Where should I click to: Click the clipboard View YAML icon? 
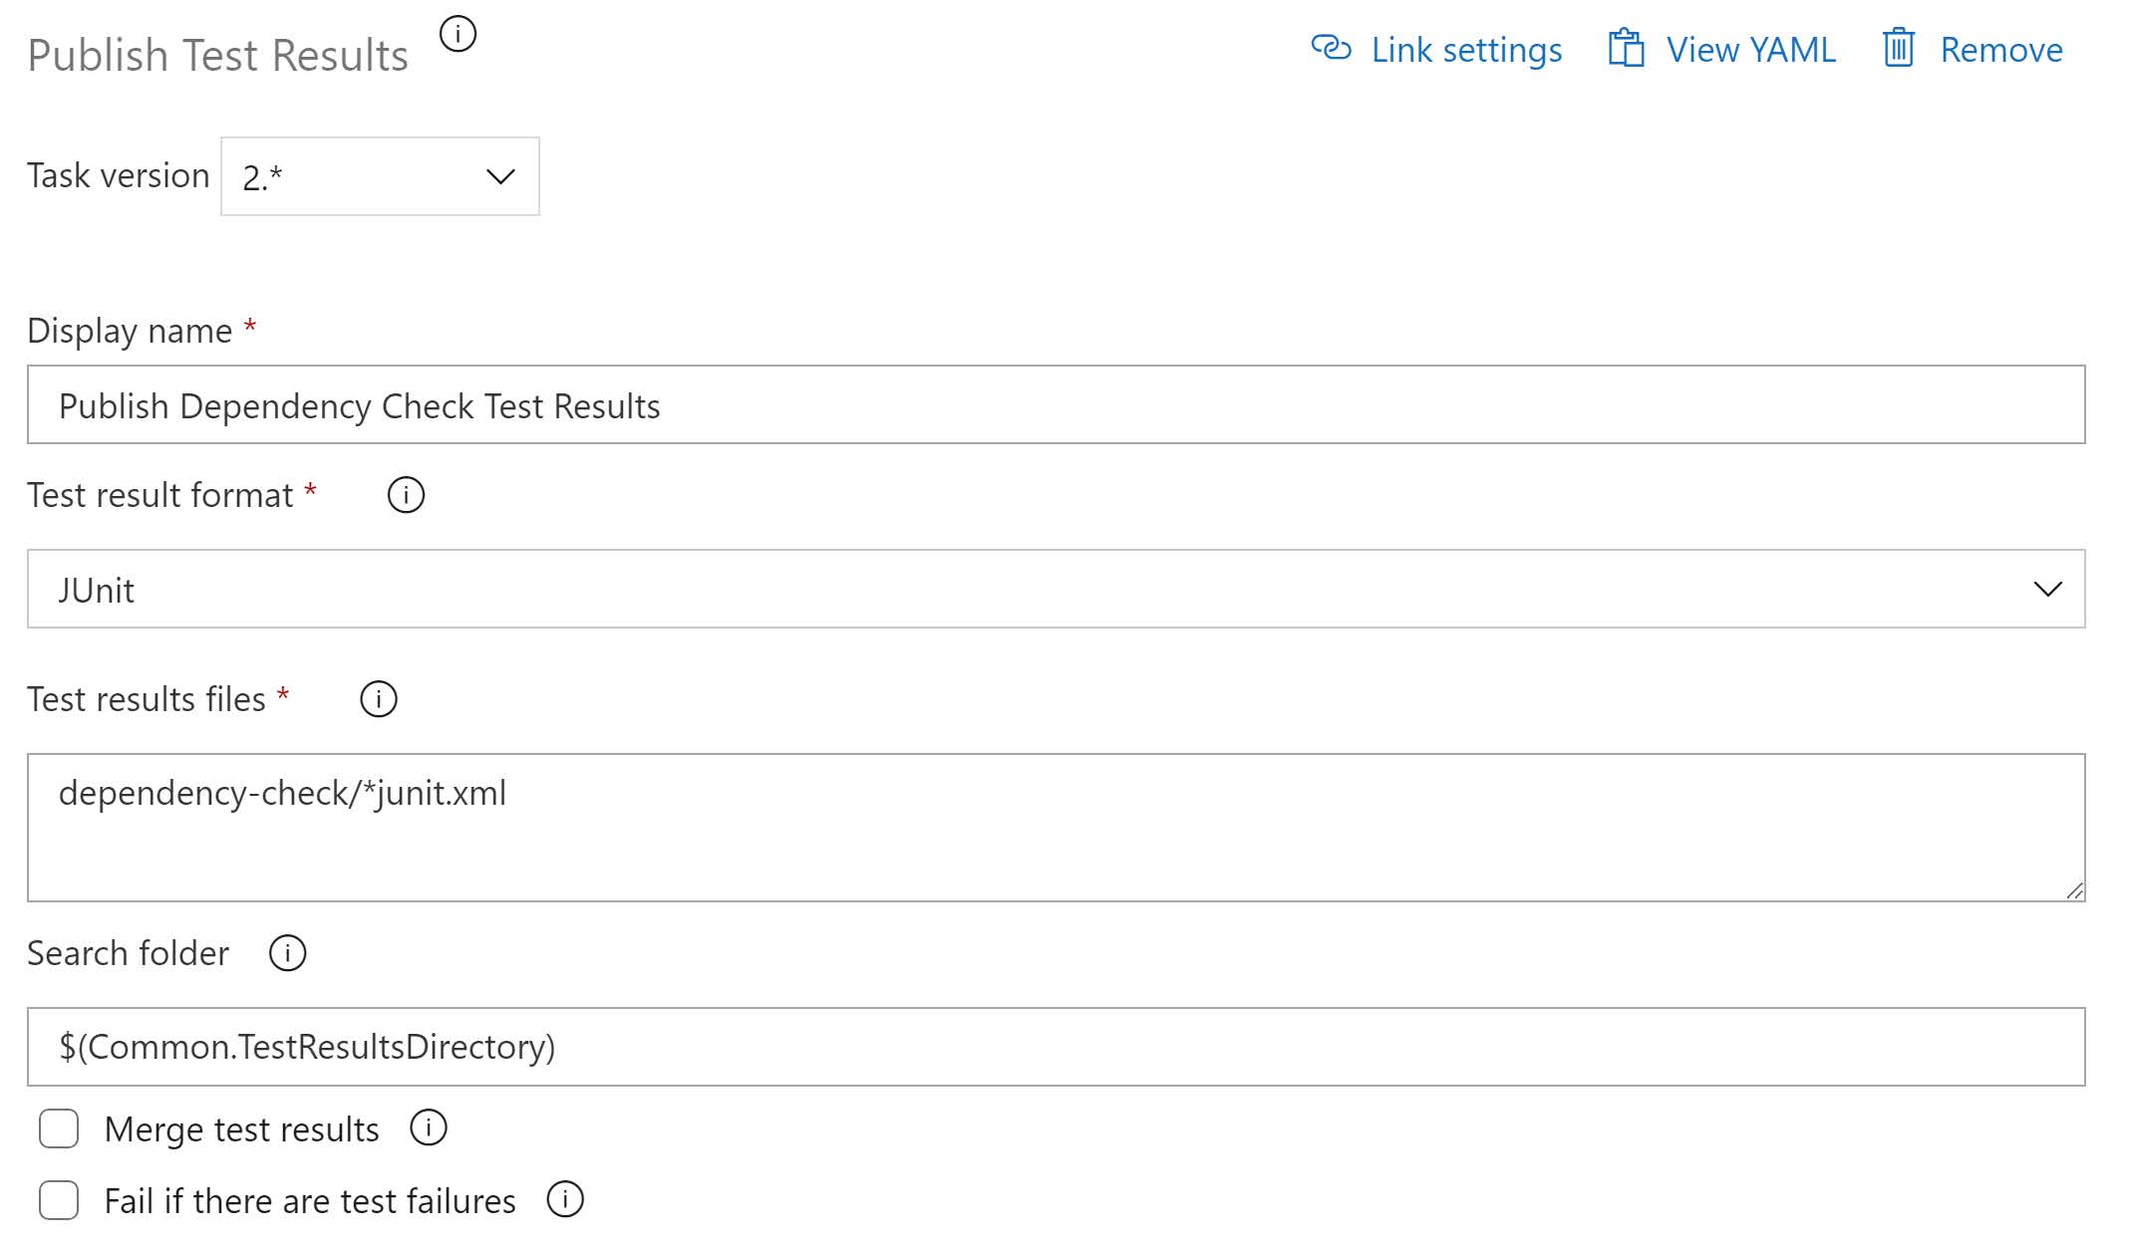(x=1626, y=49)
